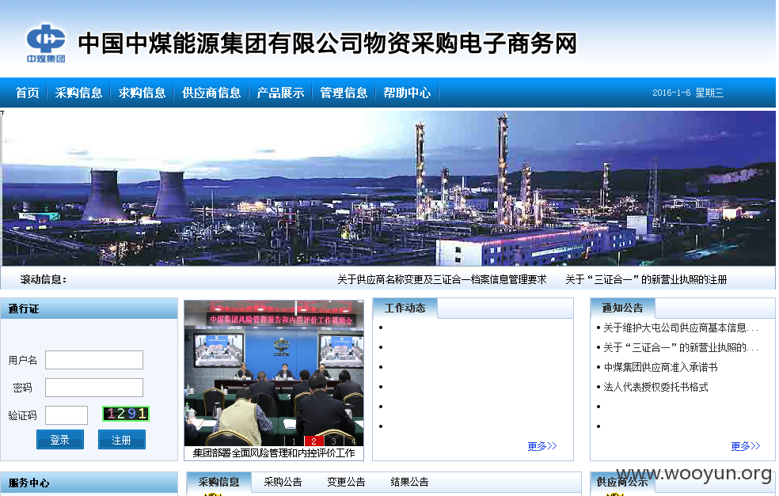This screenshot has width=779, height=496.
Task: Click the 注册 button
Action: coord(122,440)
